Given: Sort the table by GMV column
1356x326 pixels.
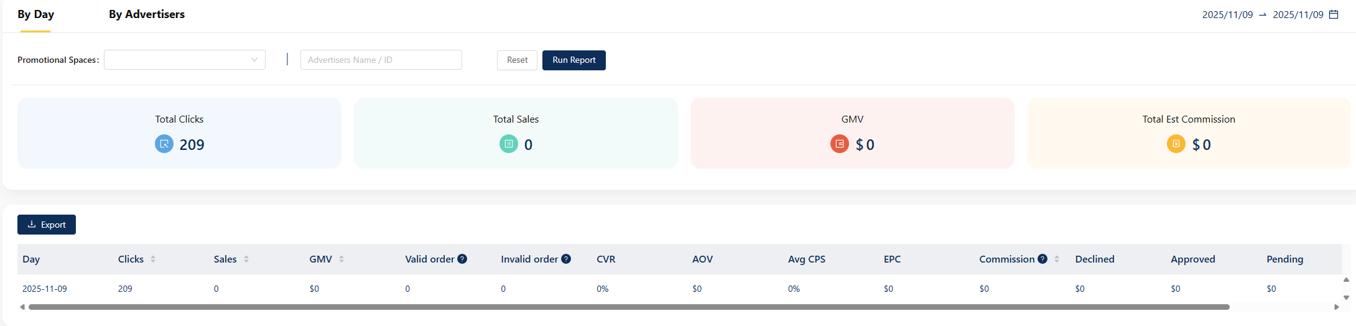Looking at the screenshot, I should click(341, 259).
